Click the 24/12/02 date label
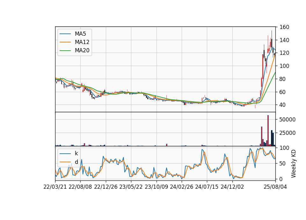The height and width of the screenshot is (220, 306). [232, 187]
